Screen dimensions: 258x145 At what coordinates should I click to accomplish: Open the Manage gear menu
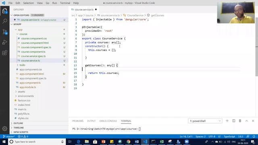[x=4, y=128]
